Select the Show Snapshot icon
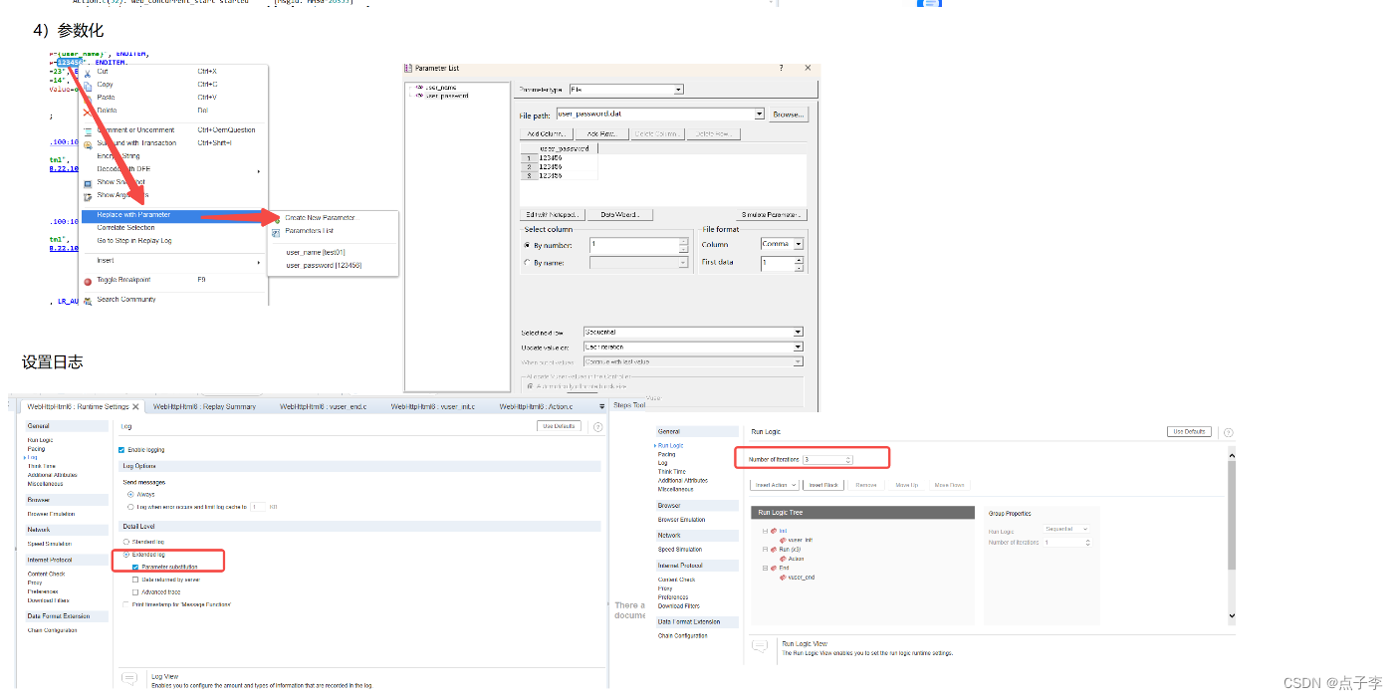Image resolution: width=1398 pixels, height=700 pixels. [87, 182]
